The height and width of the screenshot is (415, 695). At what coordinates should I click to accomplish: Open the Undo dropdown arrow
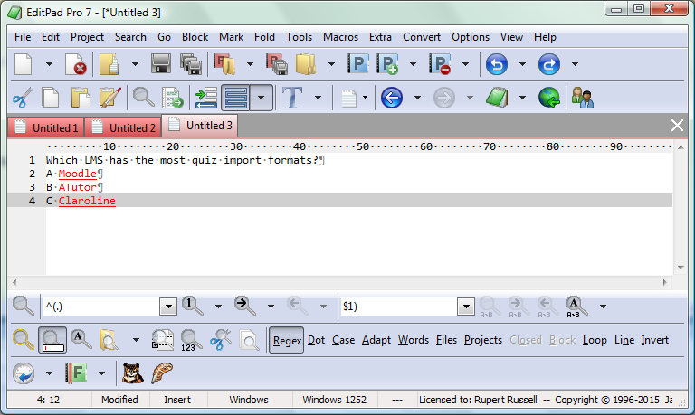(522, 64)
